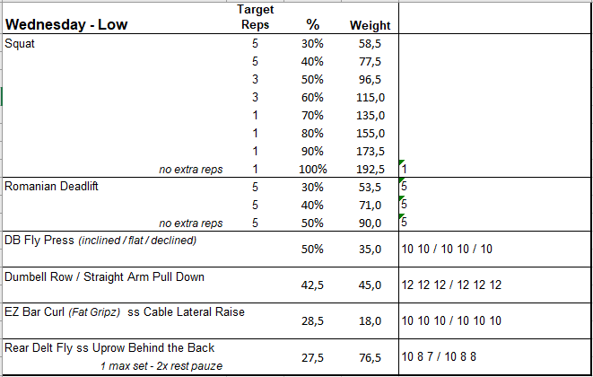Click the weight cell showing 35,0

(x=370, y=249)
